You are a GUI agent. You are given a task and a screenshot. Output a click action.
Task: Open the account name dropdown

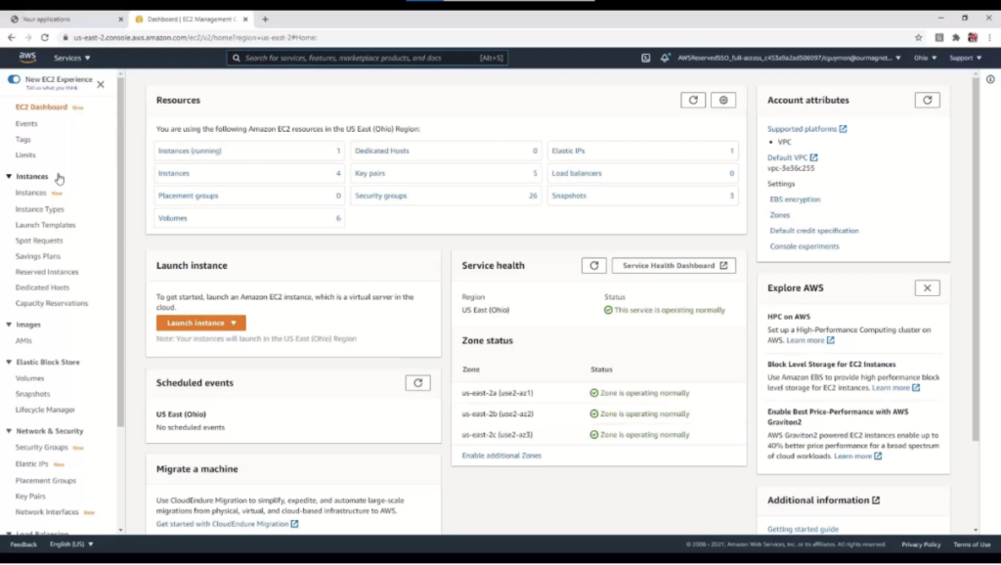point(789,58)
